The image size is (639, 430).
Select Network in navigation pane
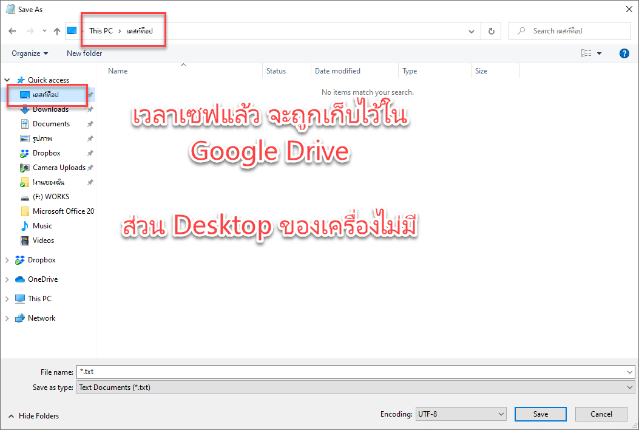pyautogui.click(x=41, y=318)
